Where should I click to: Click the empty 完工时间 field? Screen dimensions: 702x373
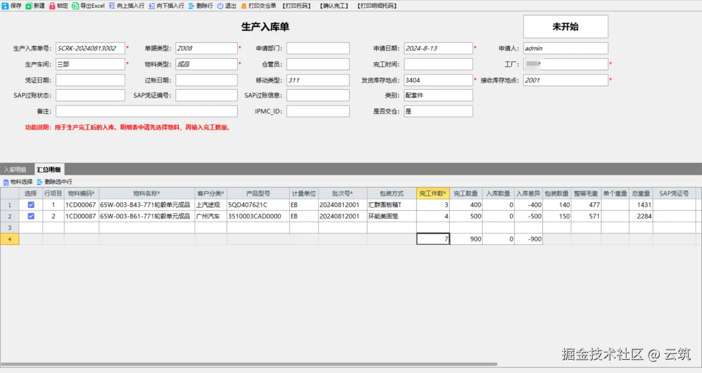click(x=438, y=64)
